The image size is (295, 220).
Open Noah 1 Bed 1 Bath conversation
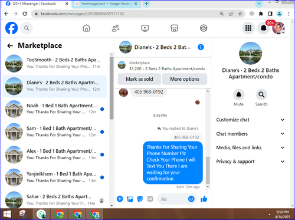(x=55, y=109)
